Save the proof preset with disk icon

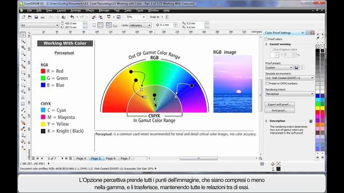click(296, 68)
